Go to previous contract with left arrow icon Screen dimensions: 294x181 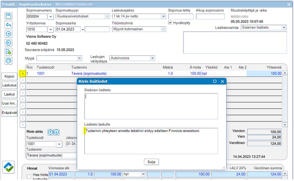click(x=9, y=43)
